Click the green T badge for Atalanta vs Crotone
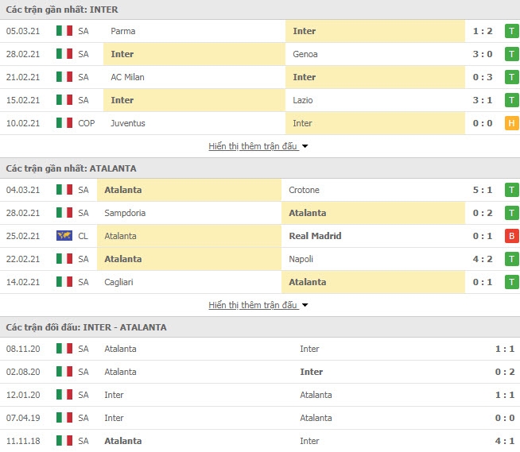Screen dimensions: 520x452 (512, 190)
